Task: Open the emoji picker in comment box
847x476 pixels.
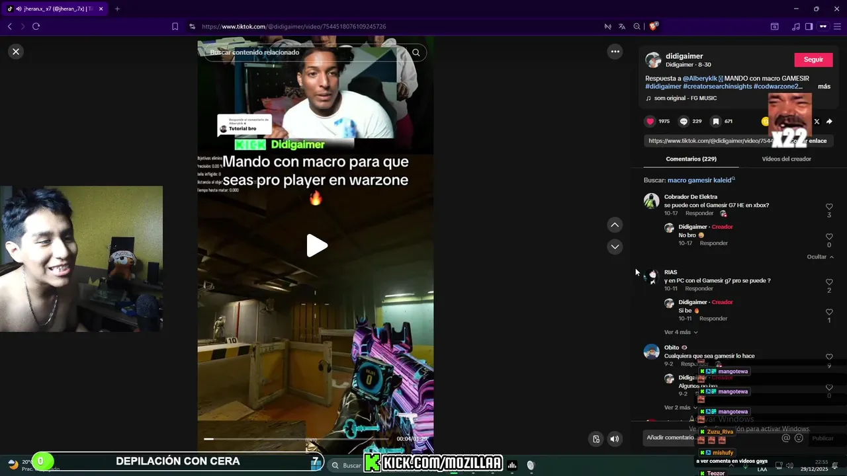Action: [x=799, y=438]
